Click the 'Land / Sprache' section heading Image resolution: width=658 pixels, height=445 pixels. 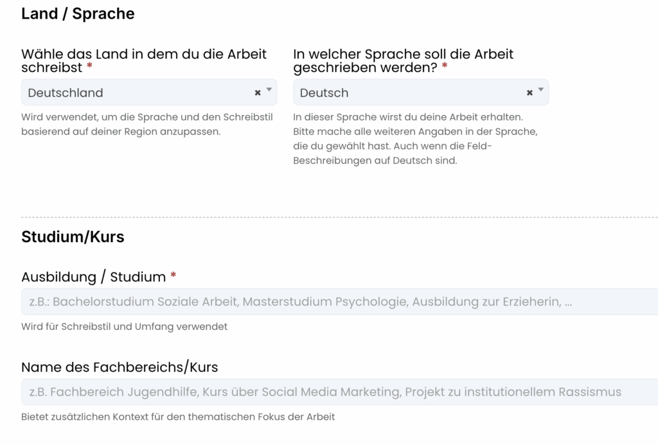78,14
